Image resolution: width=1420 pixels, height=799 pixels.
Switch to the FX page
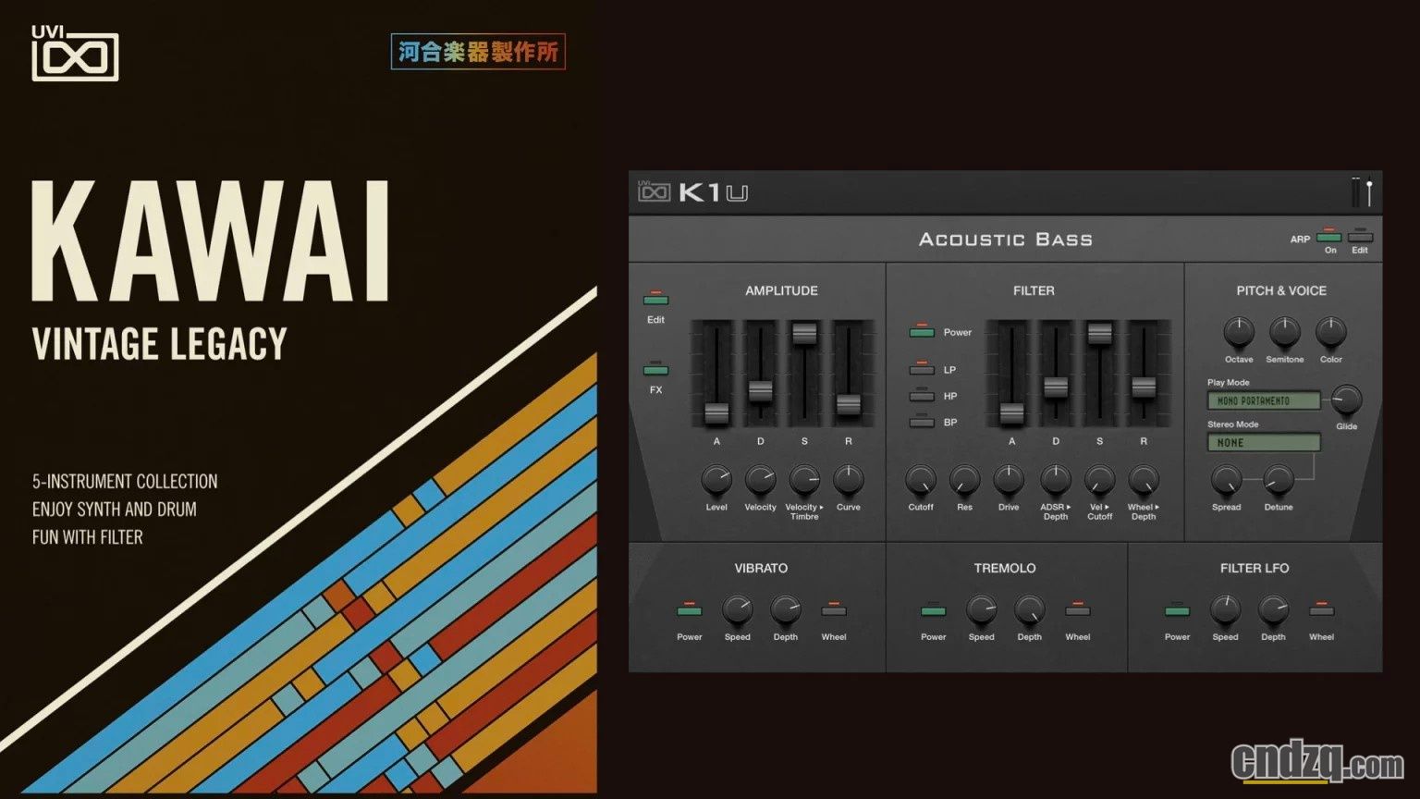(655, 370)
